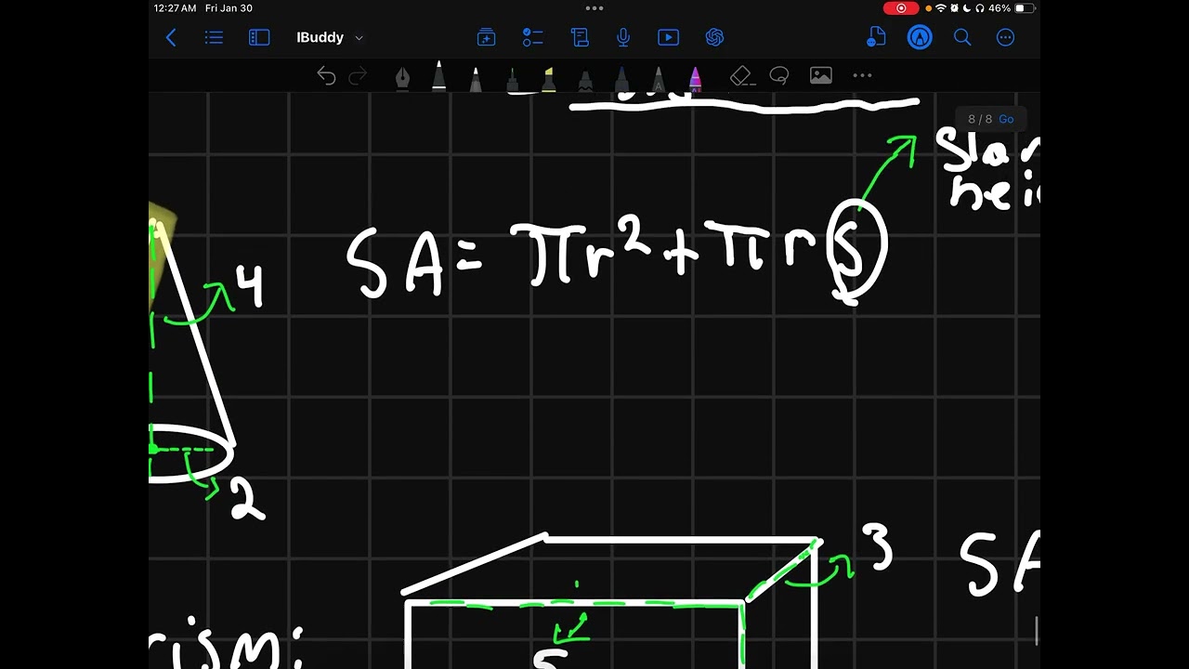Select the green-tipped pen tool

click(x=512, y=78)
